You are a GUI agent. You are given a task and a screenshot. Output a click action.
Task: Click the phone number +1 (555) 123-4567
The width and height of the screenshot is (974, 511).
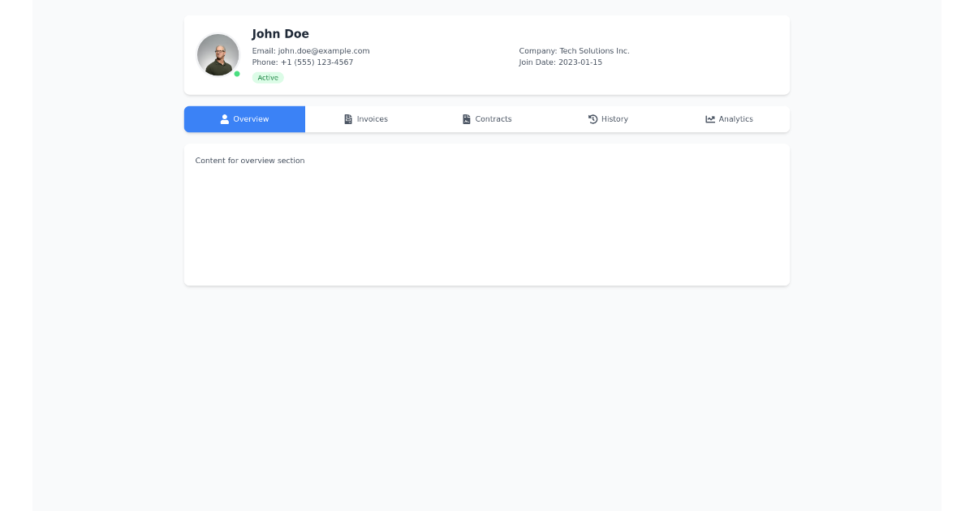tap(302, 62)
